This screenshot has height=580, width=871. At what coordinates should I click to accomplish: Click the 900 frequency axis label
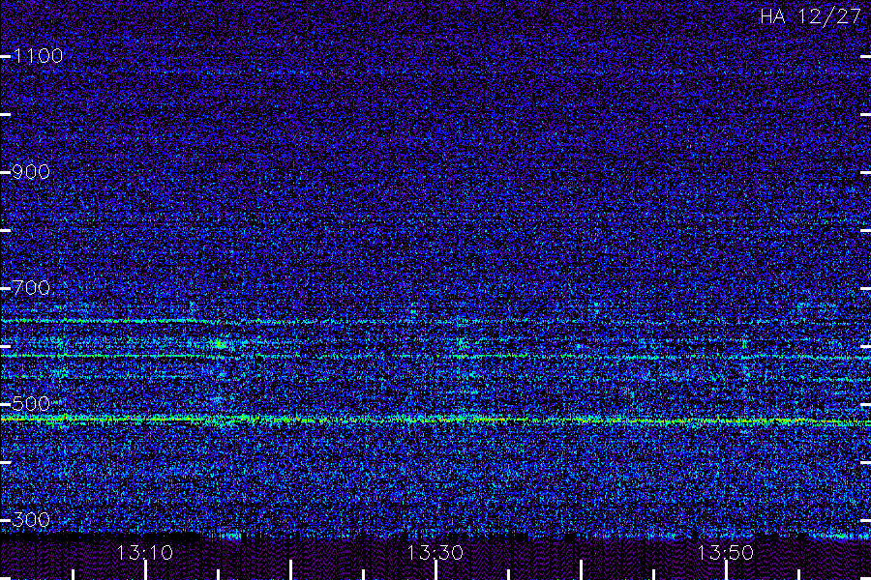tap(31, 172)
